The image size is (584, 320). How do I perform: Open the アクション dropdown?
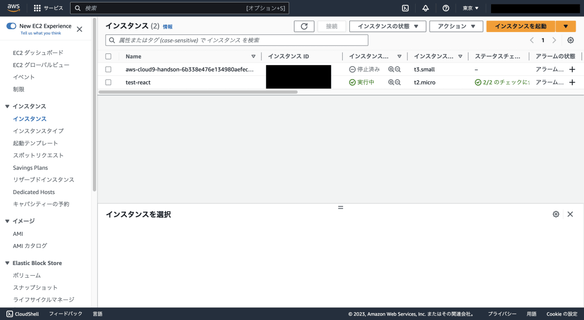click(x=456, y=26)
